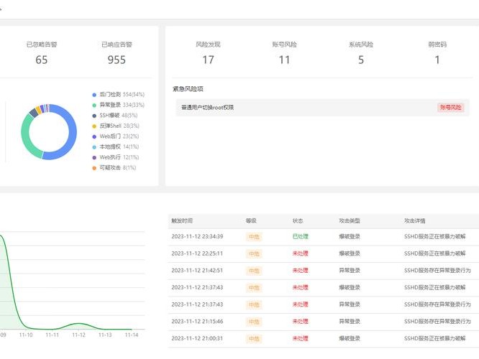Click the 11-13 axis label on trend chart

[x=105, y=335]
